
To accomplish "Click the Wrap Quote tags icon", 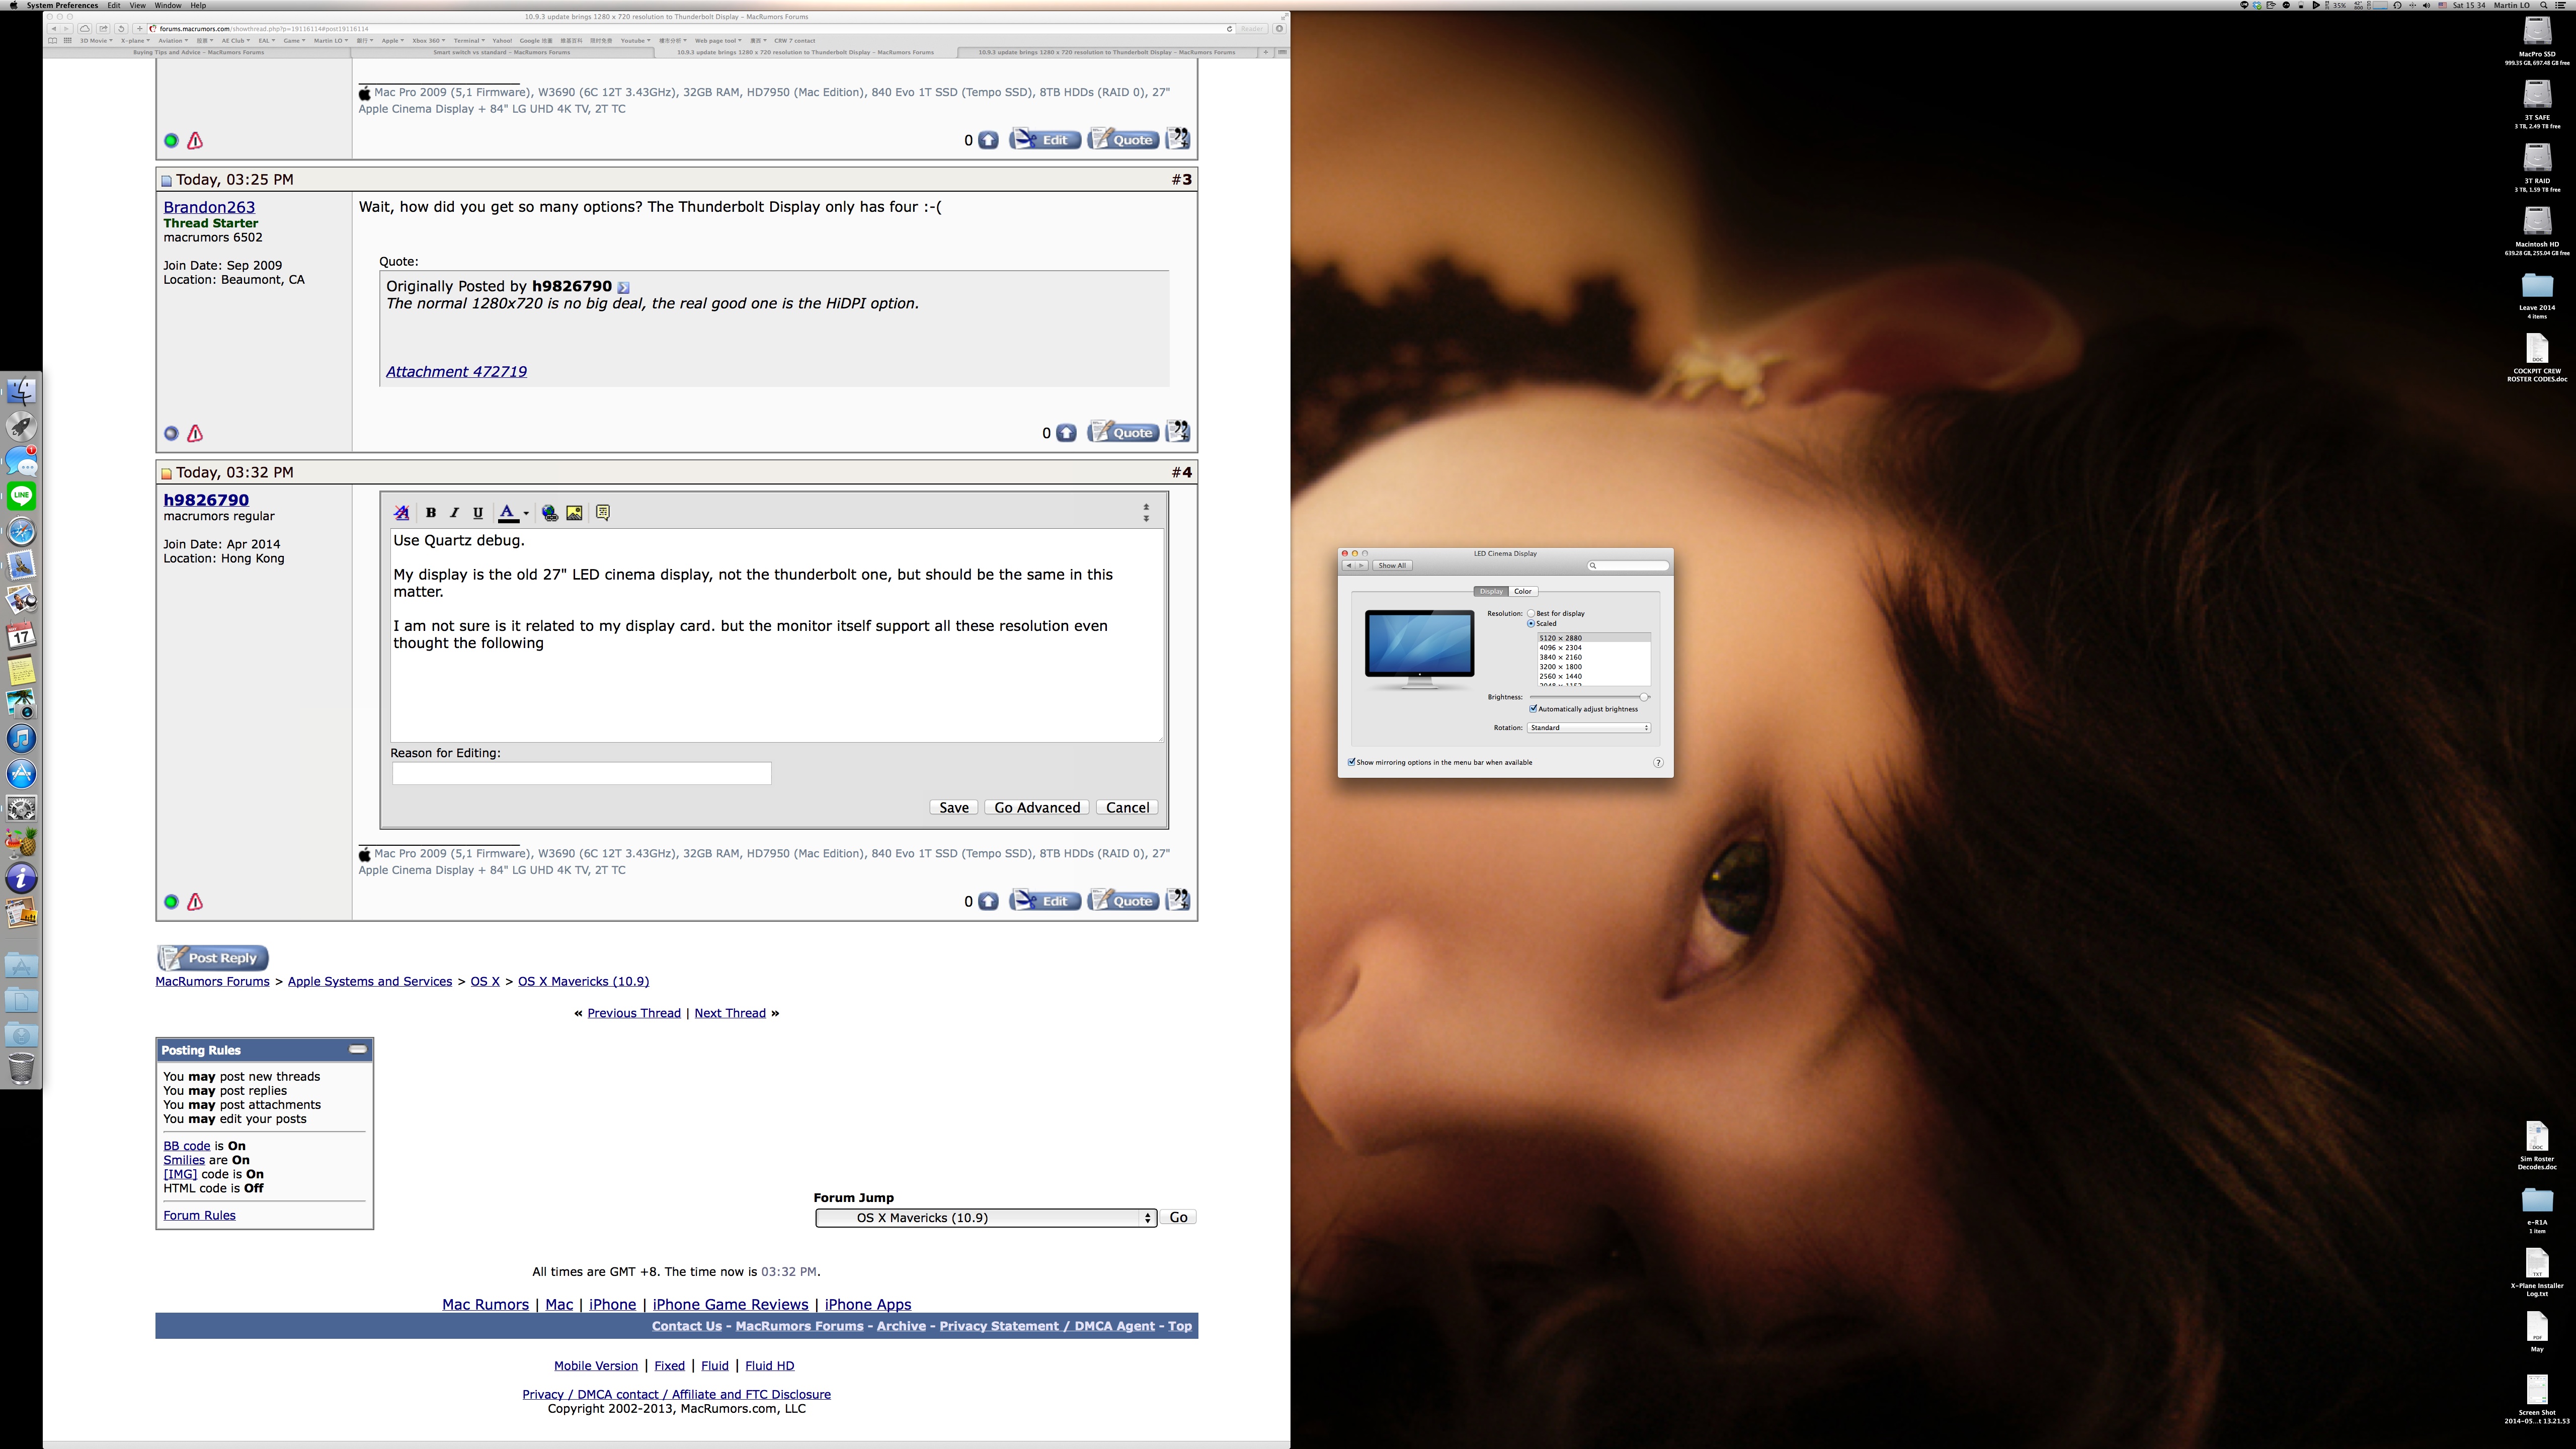I will (603, 513).
